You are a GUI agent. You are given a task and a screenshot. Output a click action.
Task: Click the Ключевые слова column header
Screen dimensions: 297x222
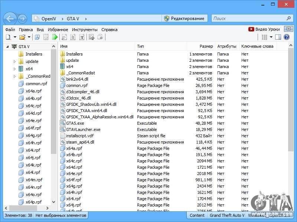pyautogui.click(x=257, y=47)
